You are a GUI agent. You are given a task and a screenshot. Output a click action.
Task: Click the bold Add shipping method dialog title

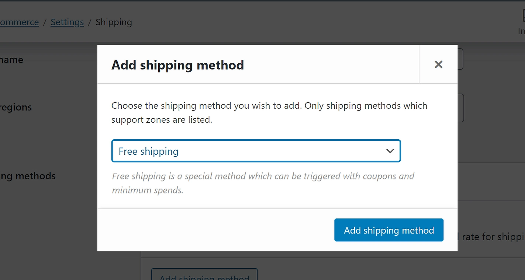(177, 65)
